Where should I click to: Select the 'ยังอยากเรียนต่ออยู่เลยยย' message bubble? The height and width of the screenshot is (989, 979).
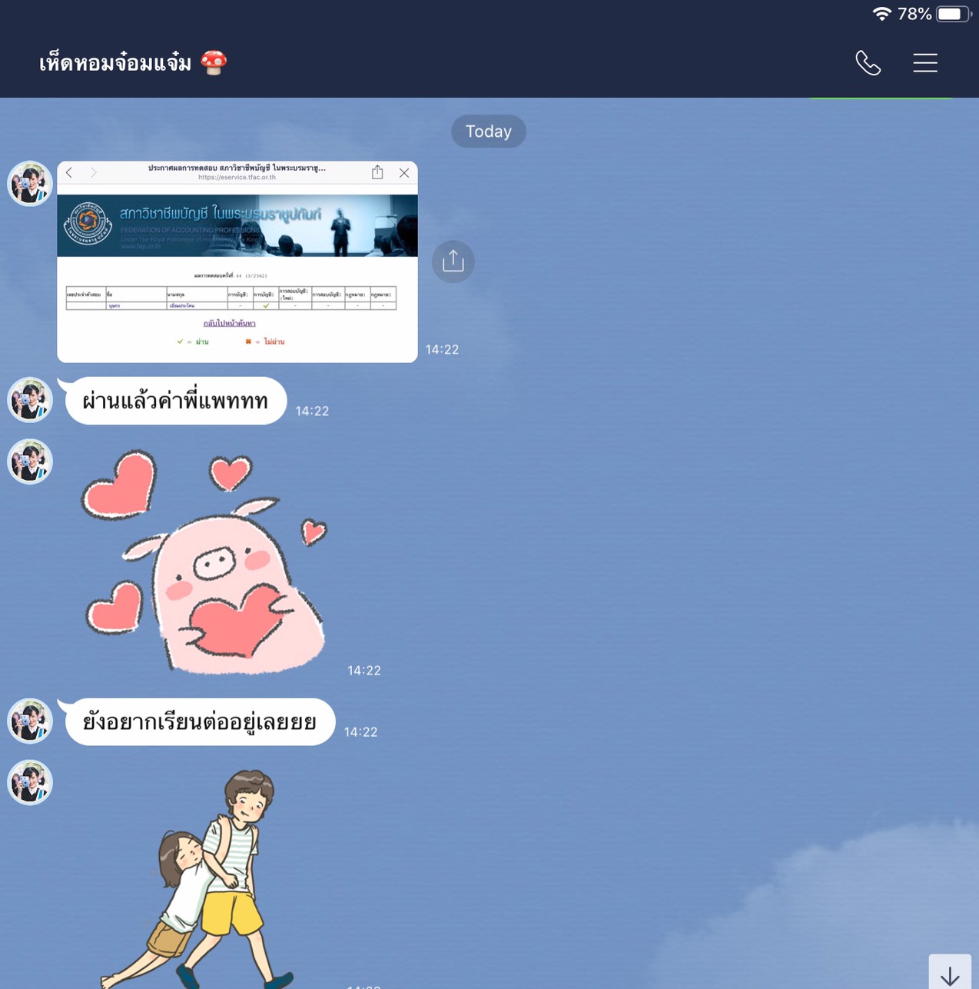point(200,722)
